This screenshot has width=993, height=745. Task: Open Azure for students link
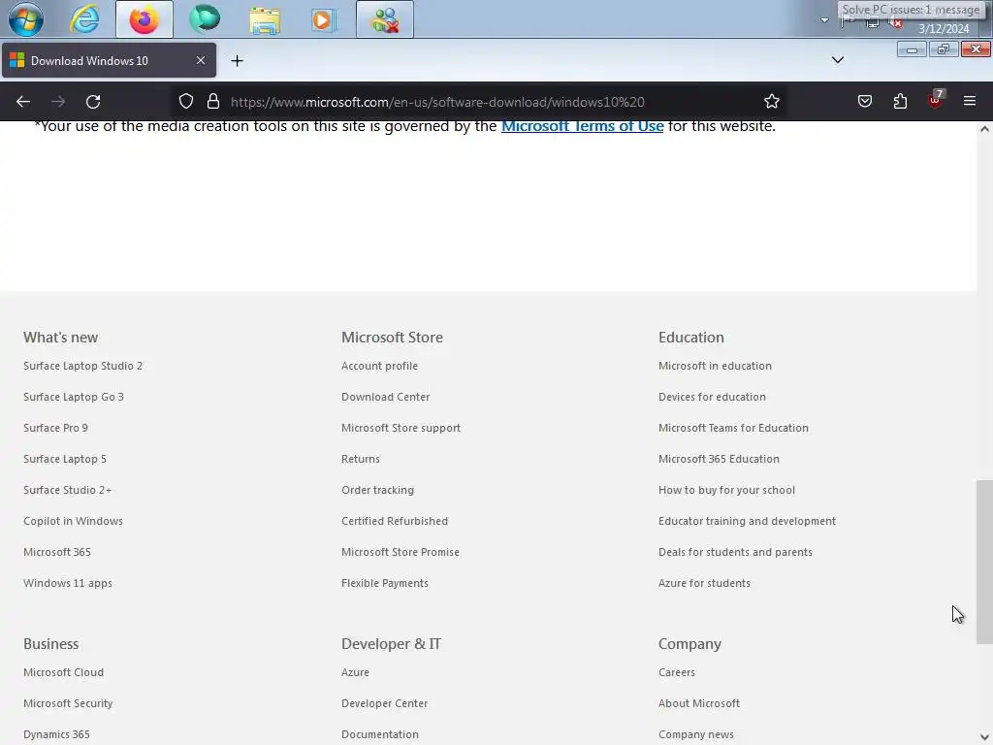704,583
